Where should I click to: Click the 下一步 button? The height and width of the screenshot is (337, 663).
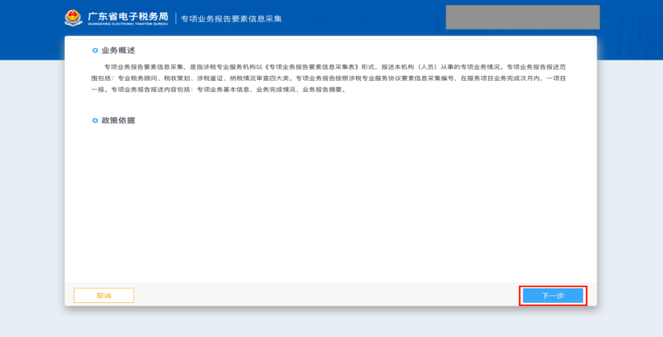[552, 295]
